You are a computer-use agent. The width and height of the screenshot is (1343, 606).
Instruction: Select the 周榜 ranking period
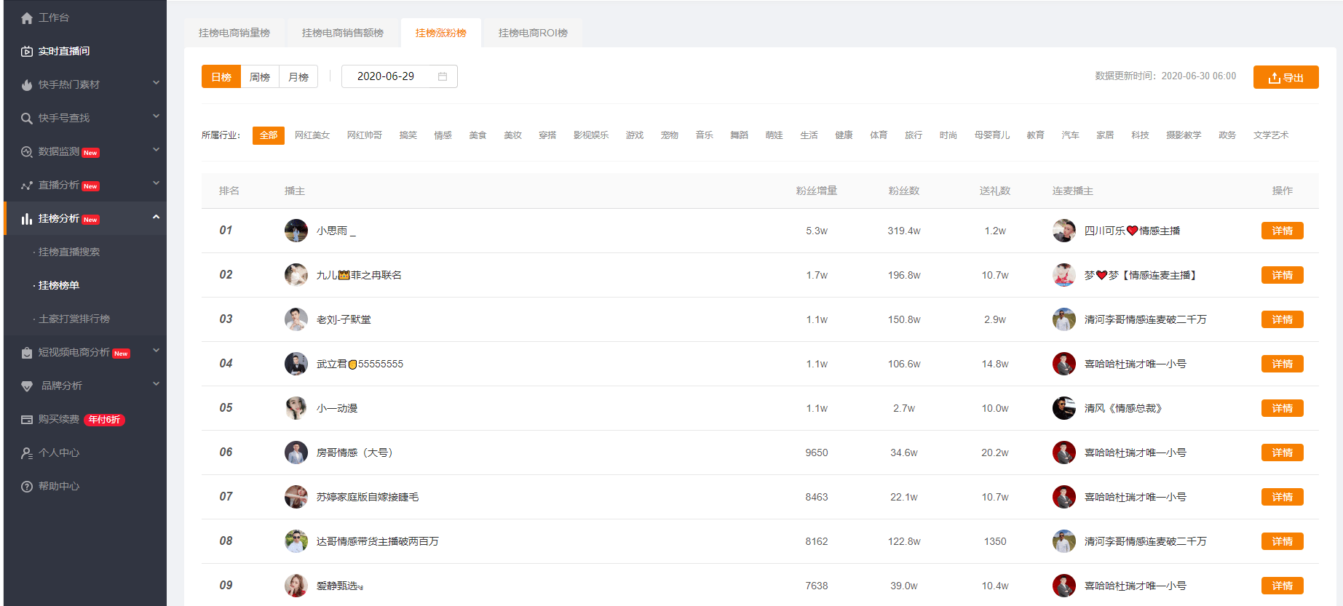coord(260,76)
